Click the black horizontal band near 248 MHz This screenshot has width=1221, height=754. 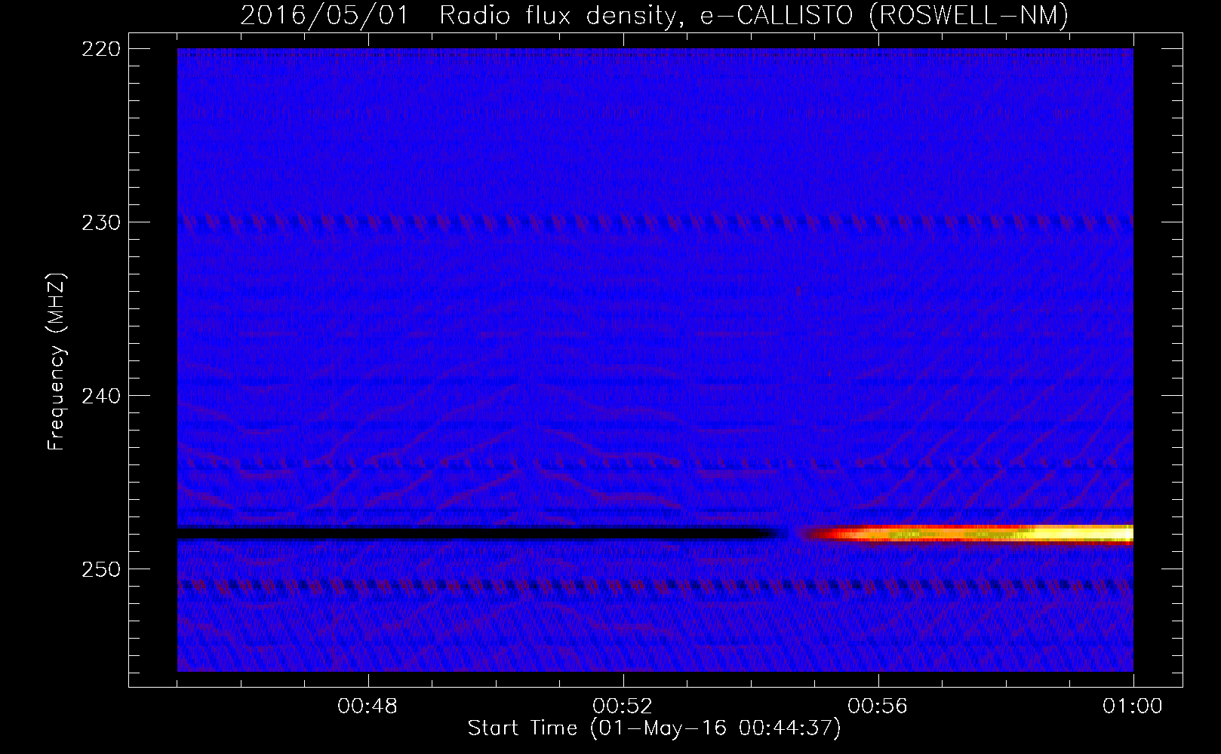click(x=479, y=533)
